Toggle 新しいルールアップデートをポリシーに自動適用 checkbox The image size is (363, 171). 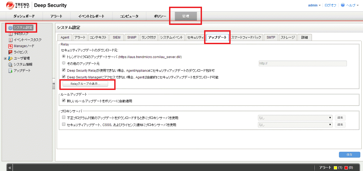click(64, 101)
